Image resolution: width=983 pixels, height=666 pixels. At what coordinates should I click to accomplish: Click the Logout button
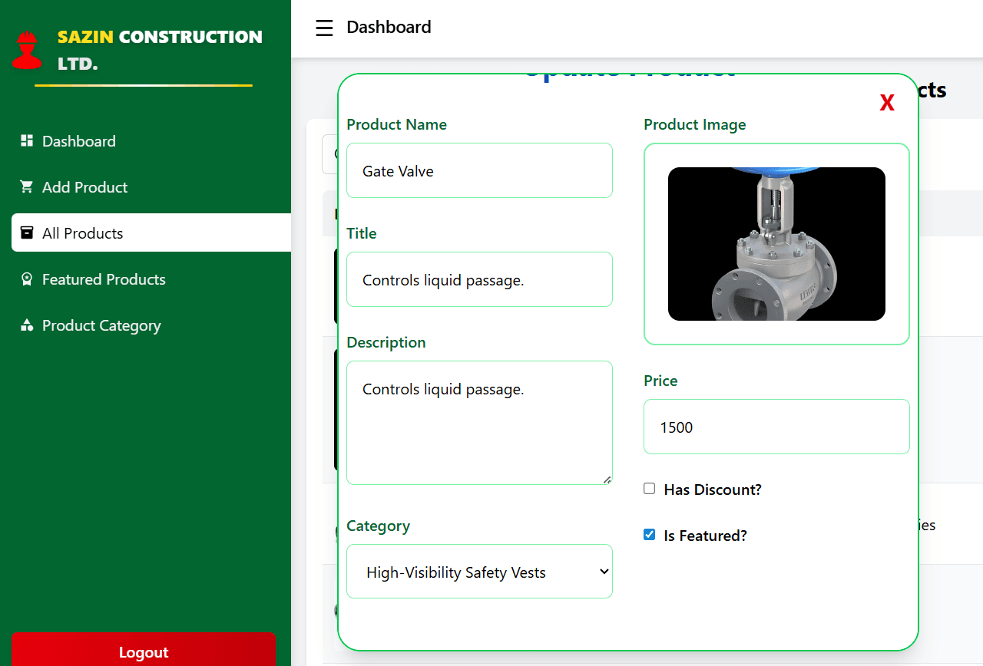144,651
